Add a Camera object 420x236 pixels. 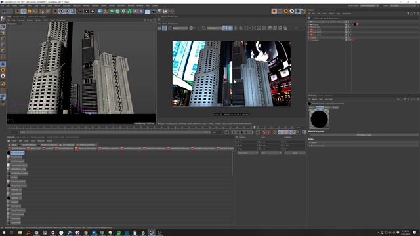(x=153, y=11)
